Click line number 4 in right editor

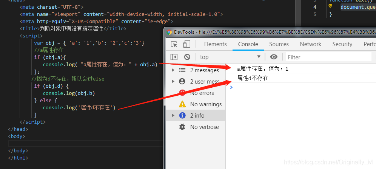(x=314, y=7)
